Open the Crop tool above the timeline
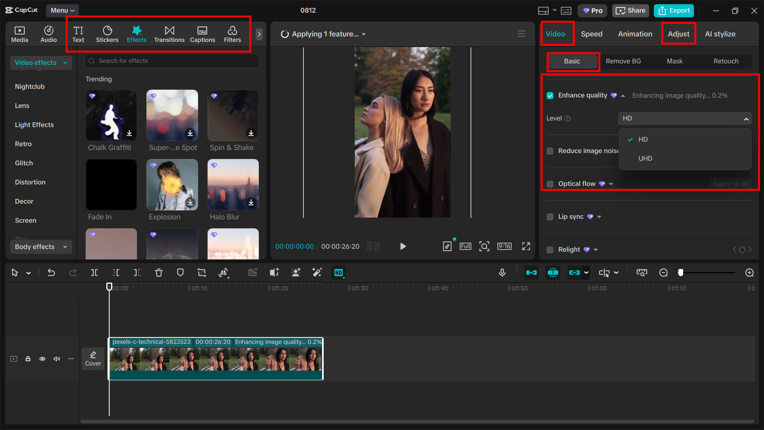 (x=202, y=273)
